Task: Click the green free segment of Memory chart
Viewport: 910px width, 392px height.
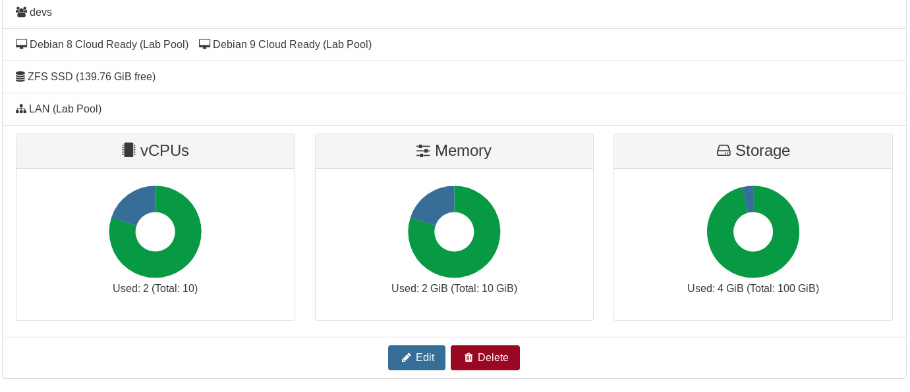Action: coord(461,260)
